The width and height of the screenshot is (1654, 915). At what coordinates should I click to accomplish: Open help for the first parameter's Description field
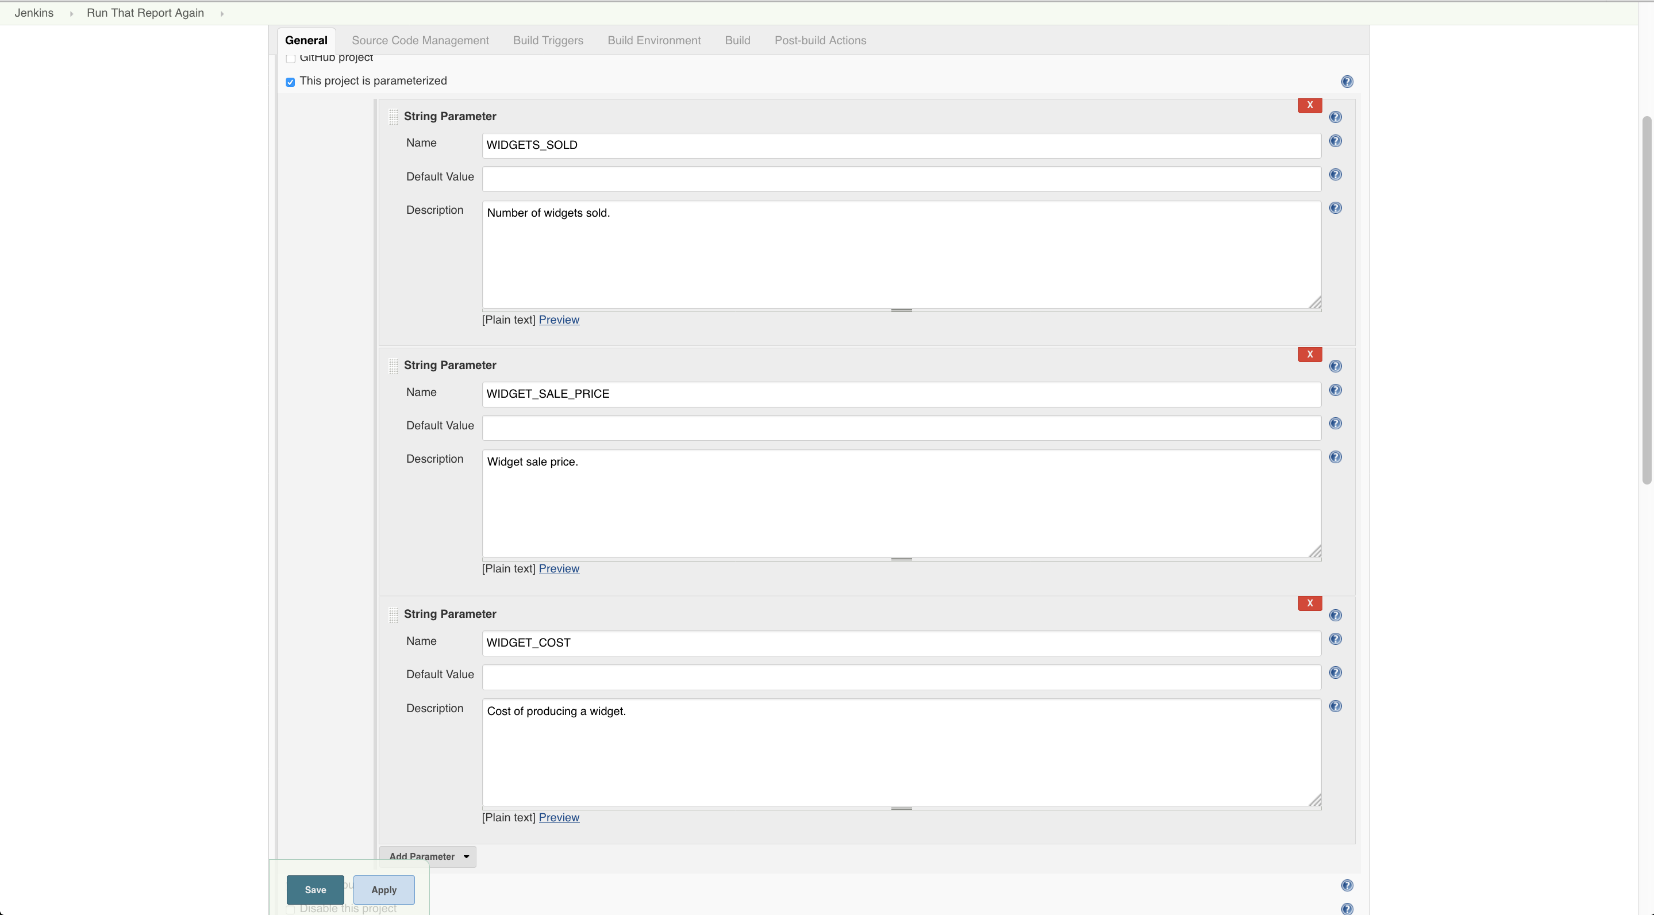point(1336,207)
